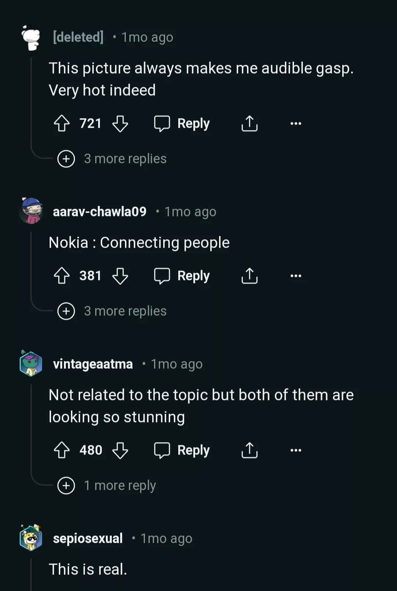Expand 3 more replies under deleted comment

pyautogui.click(x=112, y=159)
